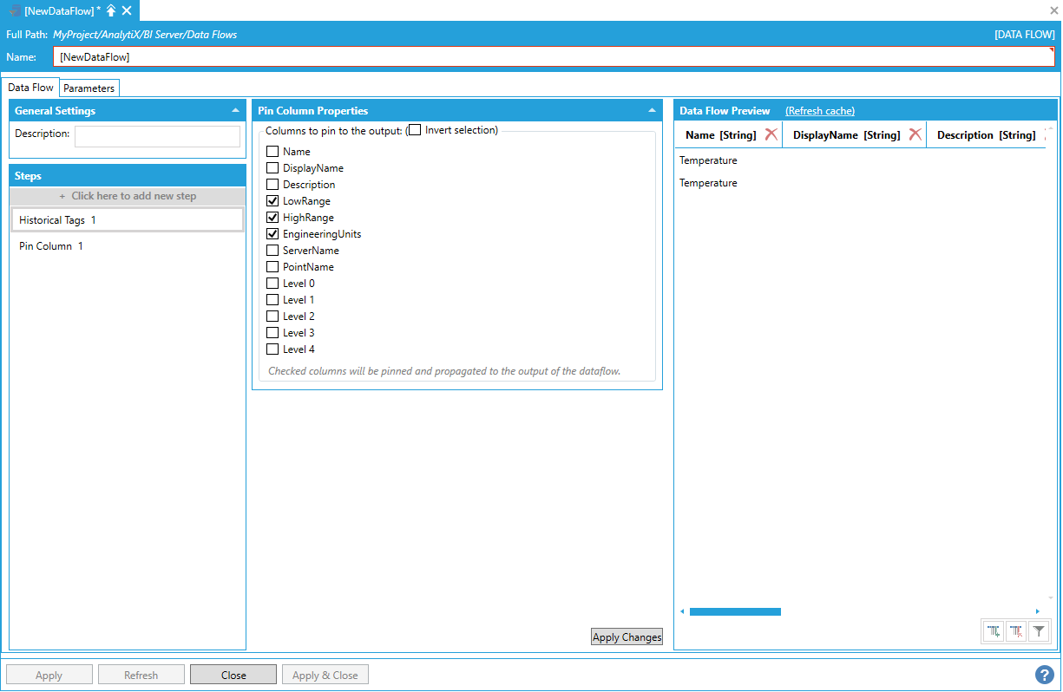The image size is (1063, 692).
Task: Check the ServerName column checkbox
Action: pyautogui.click(x=272, y=251)
